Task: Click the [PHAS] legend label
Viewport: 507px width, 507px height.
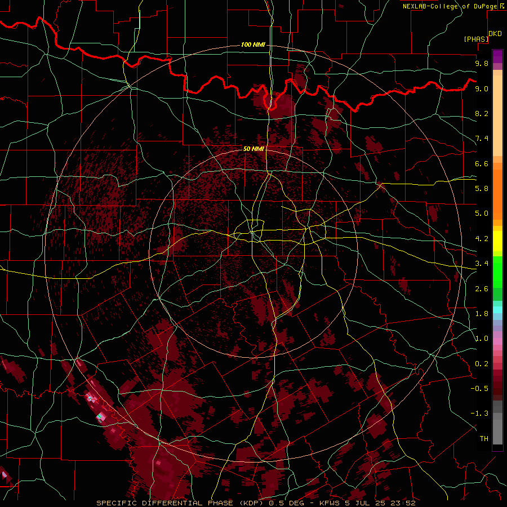Action: [476, 39]
